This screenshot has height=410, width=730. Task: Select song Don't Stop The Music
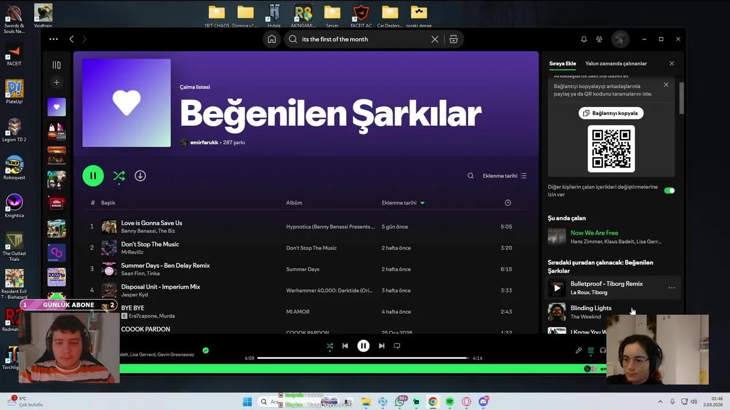[x=150, y=244]
